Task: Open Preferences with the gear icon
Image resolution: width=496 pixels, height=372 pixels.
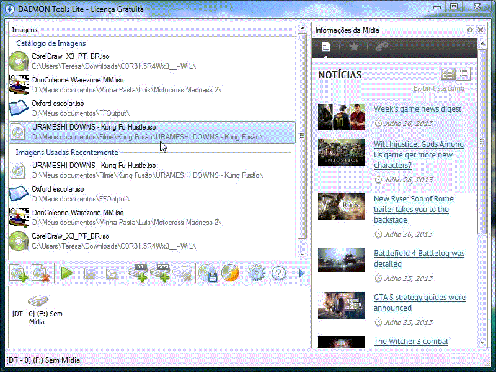Action: pos(257,273)
